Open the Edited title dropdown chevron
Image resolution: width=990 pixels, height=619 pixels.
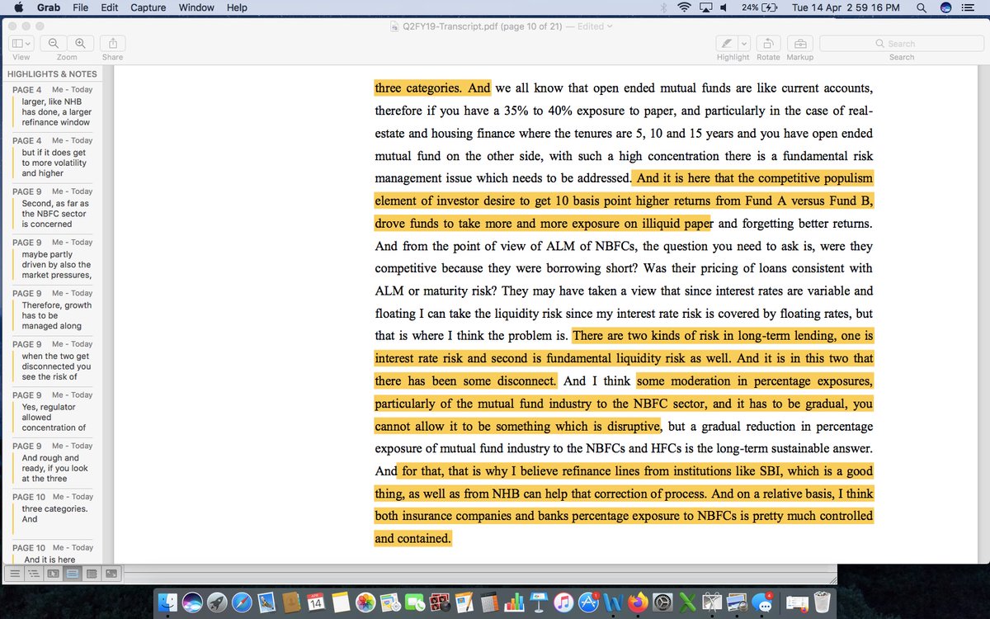coord(610,26)
